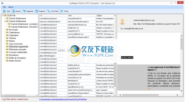The height and width of the screenshot is (102, 185).
Task: Select email Réduisez la facture télécom
Action: click(77, 93)
